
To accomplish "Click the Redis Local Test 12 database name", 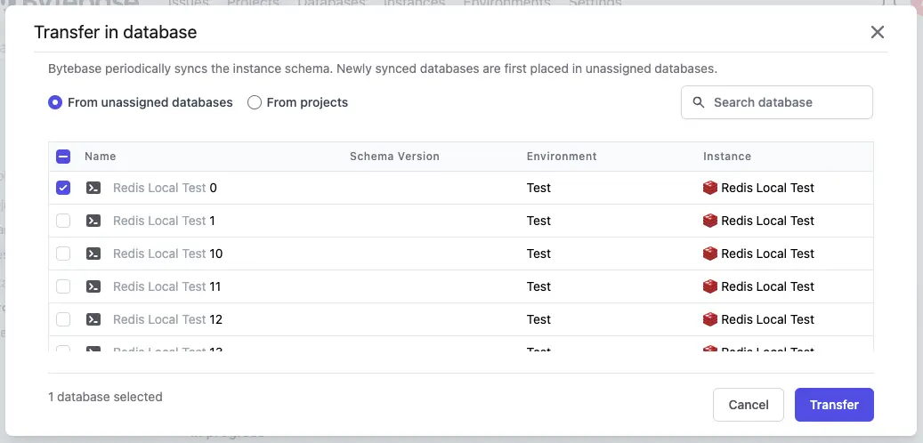I will click(167, 319).
